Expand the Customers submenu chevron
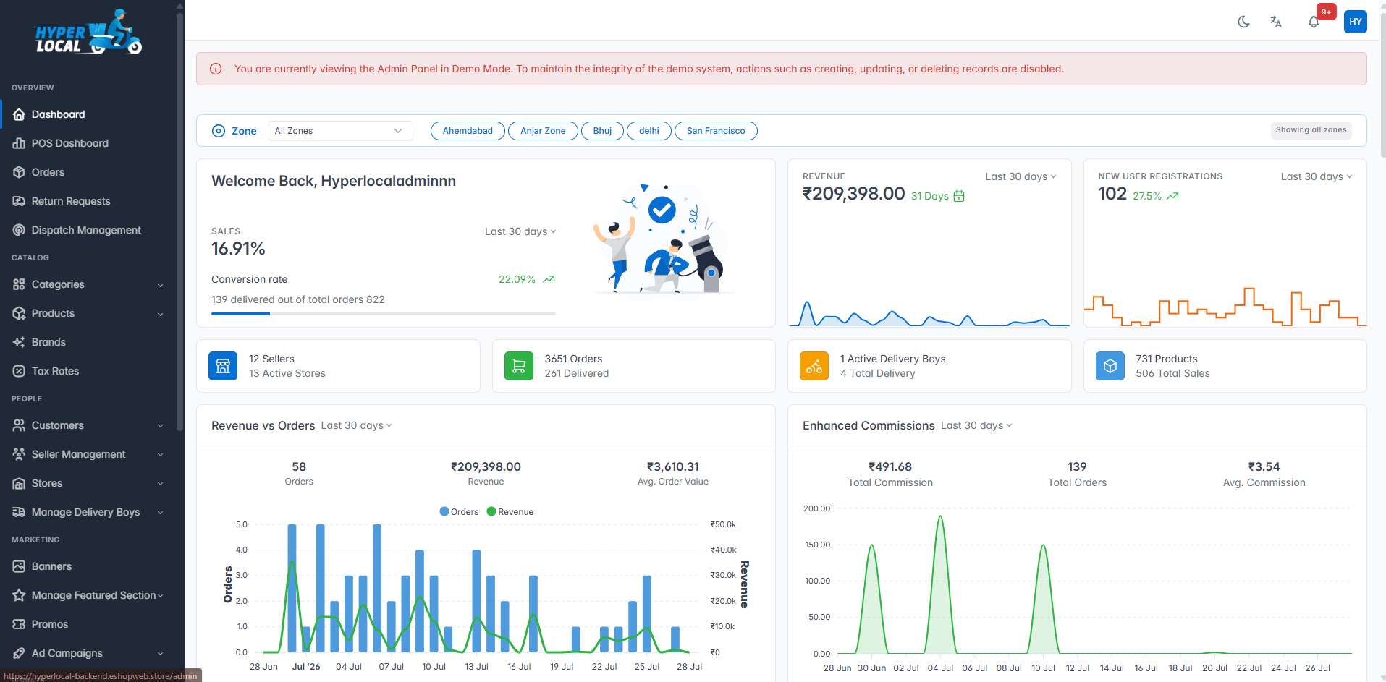Image resolution: width=1386 pixels, height=682 pixels. (x=160, y=426)
